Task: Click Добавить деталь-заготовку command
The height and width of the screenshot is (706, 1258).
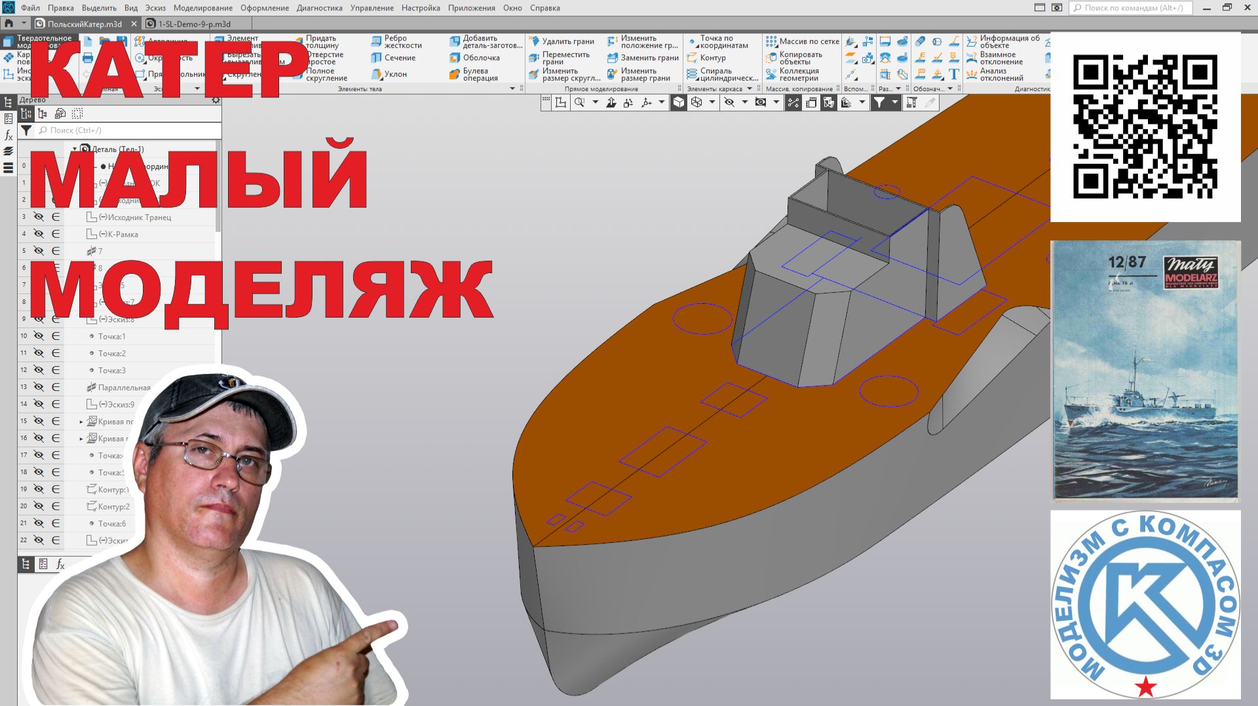Action: pos(486,42)
